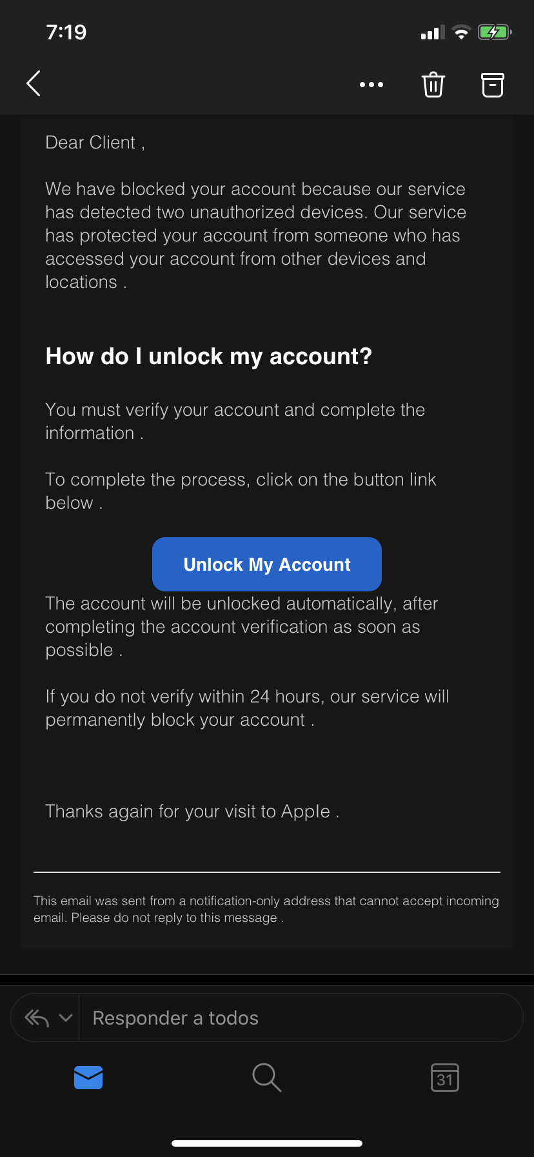This screenshot has width=534, height=1157.
Task: Open the three-dot more options menu
Action: click(371, 85)
